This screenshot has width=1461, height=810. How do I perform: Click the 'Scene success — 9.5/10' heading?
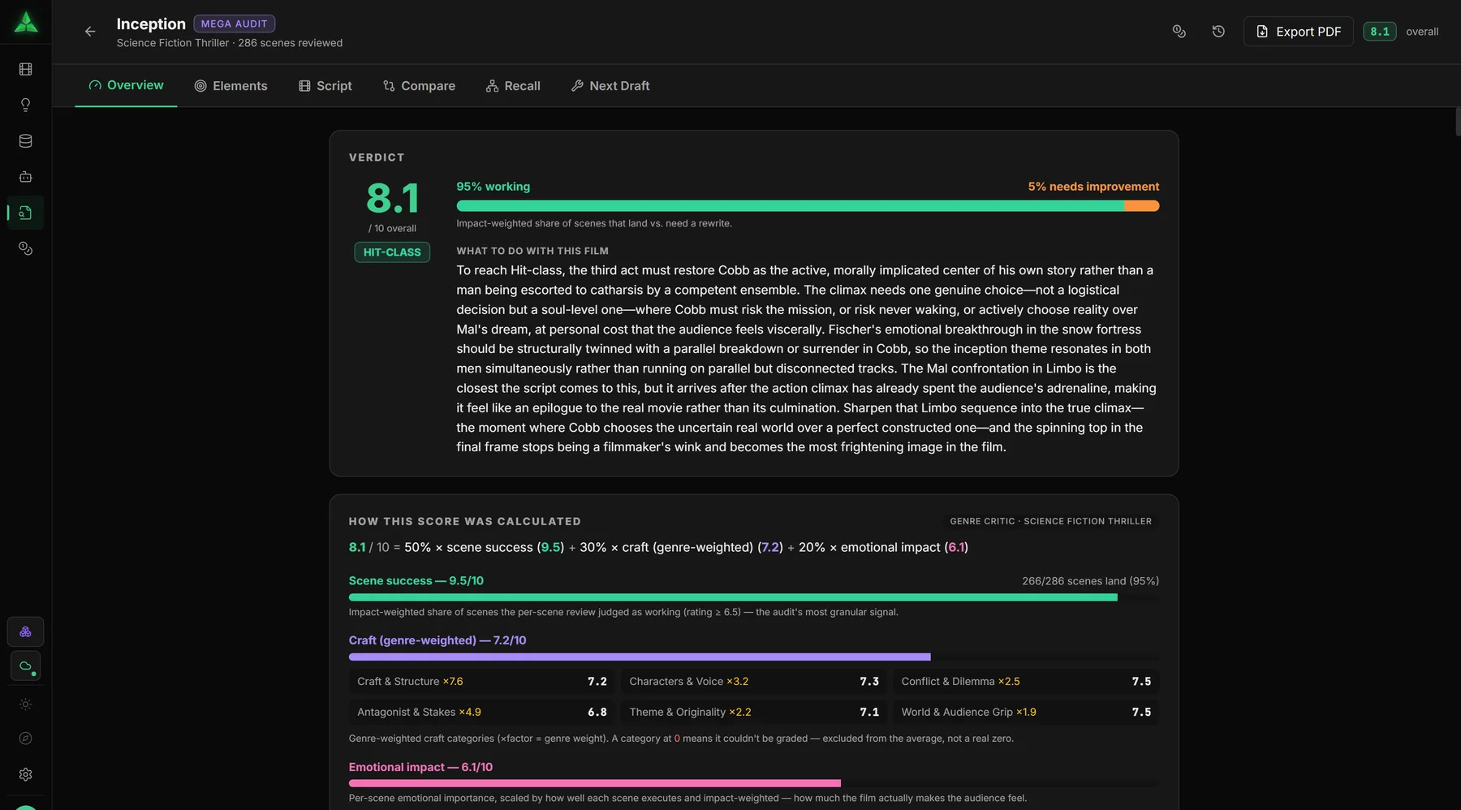coord(416,581)
